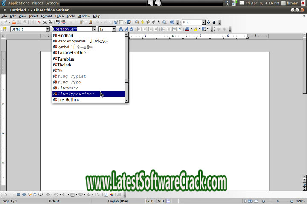Click the Font Color icon
The width and height of the screenshot is (307, 204).
(x=187, y=29)
